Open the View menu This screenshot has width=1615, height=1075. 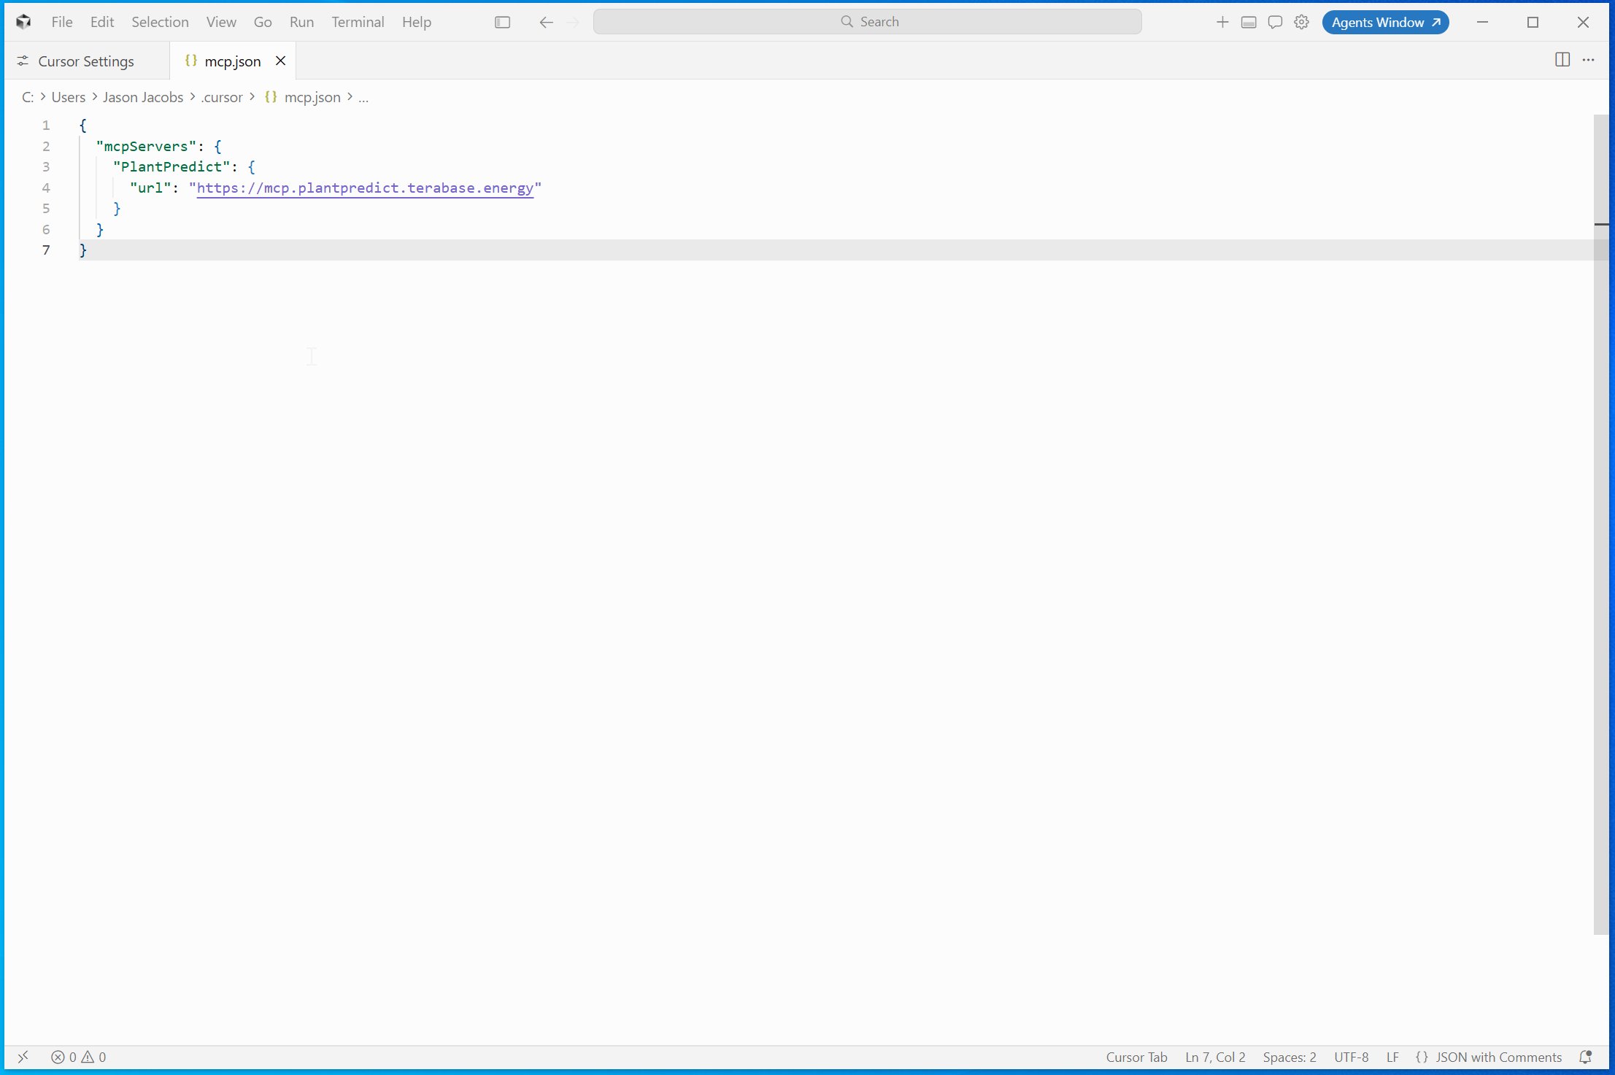[221, 22]
